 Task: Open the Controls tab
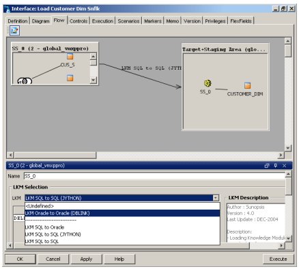tap(79, 21)
